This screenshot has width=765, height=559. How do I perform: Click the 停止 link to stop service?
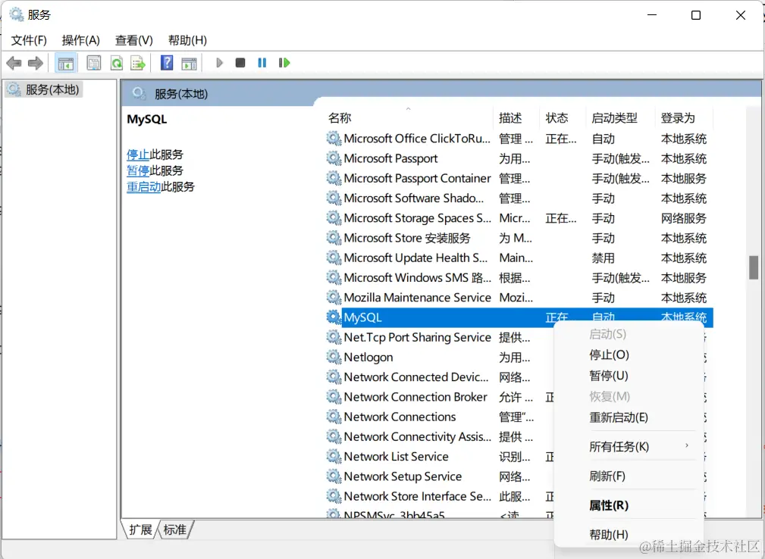[138, 155]
